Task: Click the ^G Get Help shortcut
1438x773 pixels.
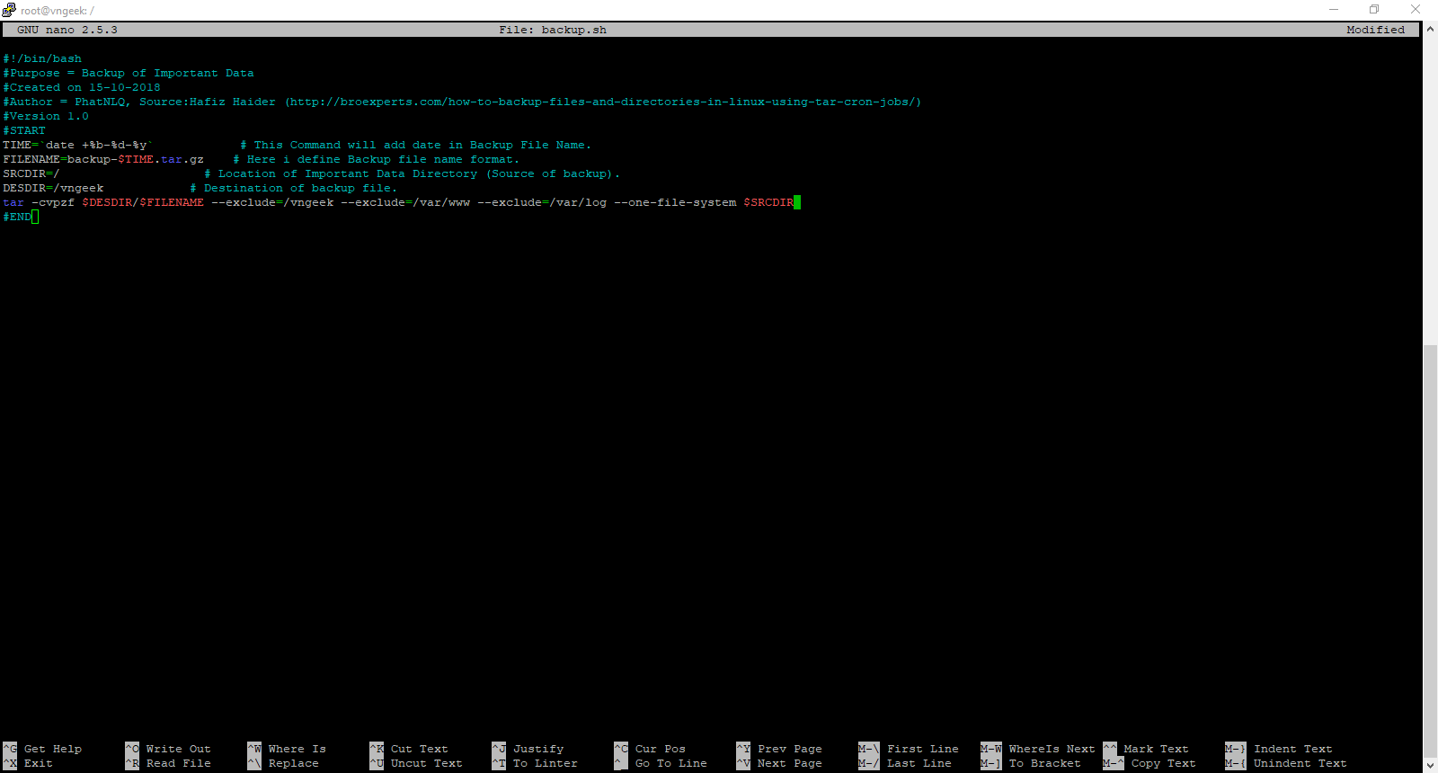Action: coord(42,749)
